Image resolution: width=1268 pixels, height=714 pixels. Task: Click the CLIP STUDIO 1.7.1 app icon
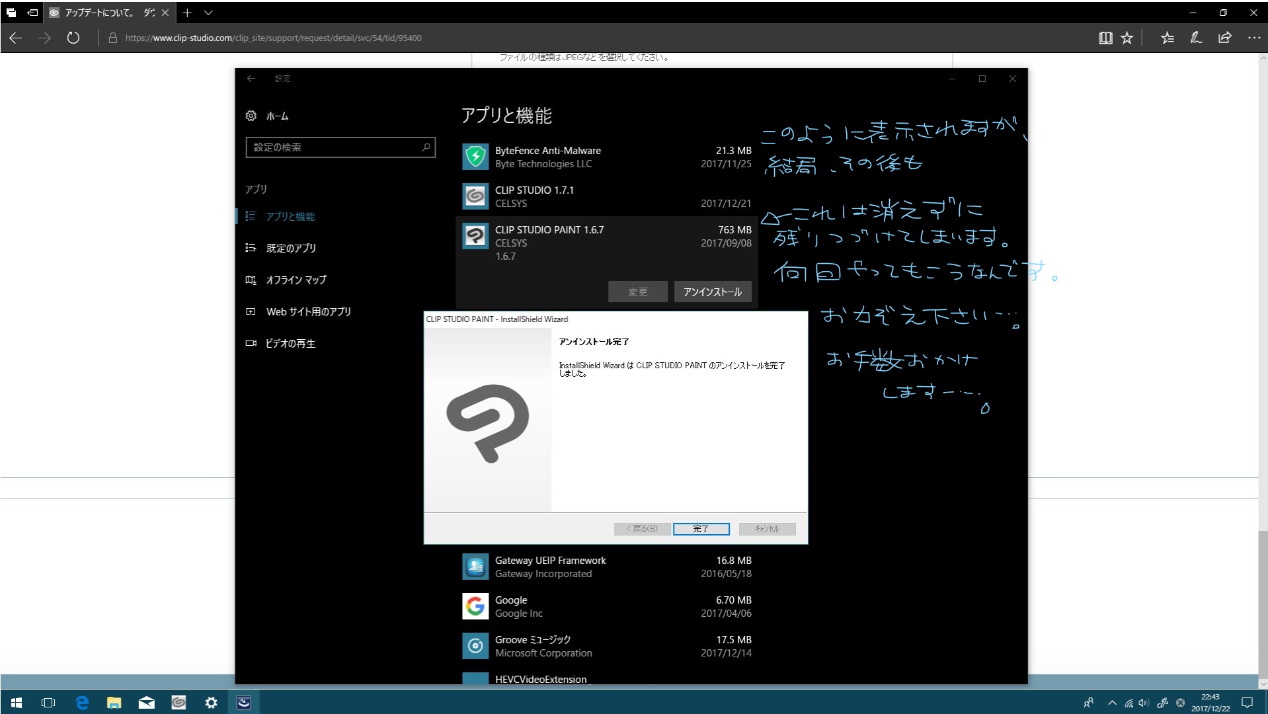tap(475, 196)
